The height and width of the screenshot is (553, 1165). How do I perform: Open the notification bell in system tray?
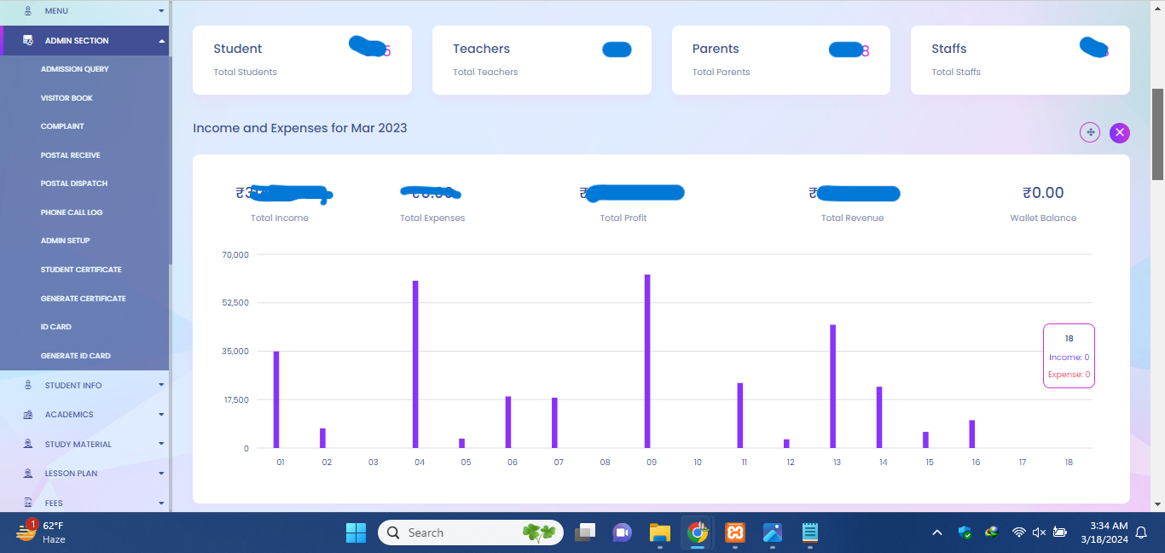[x=1141, y=533]
